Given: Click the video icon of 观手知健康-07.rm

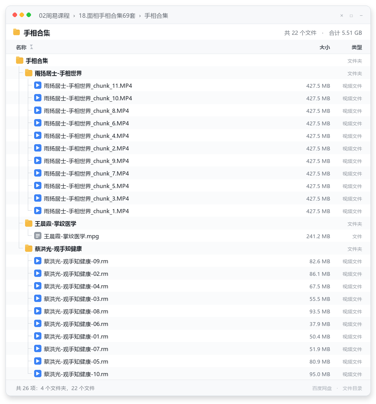Looking at the screenshot, I should 38,349.
